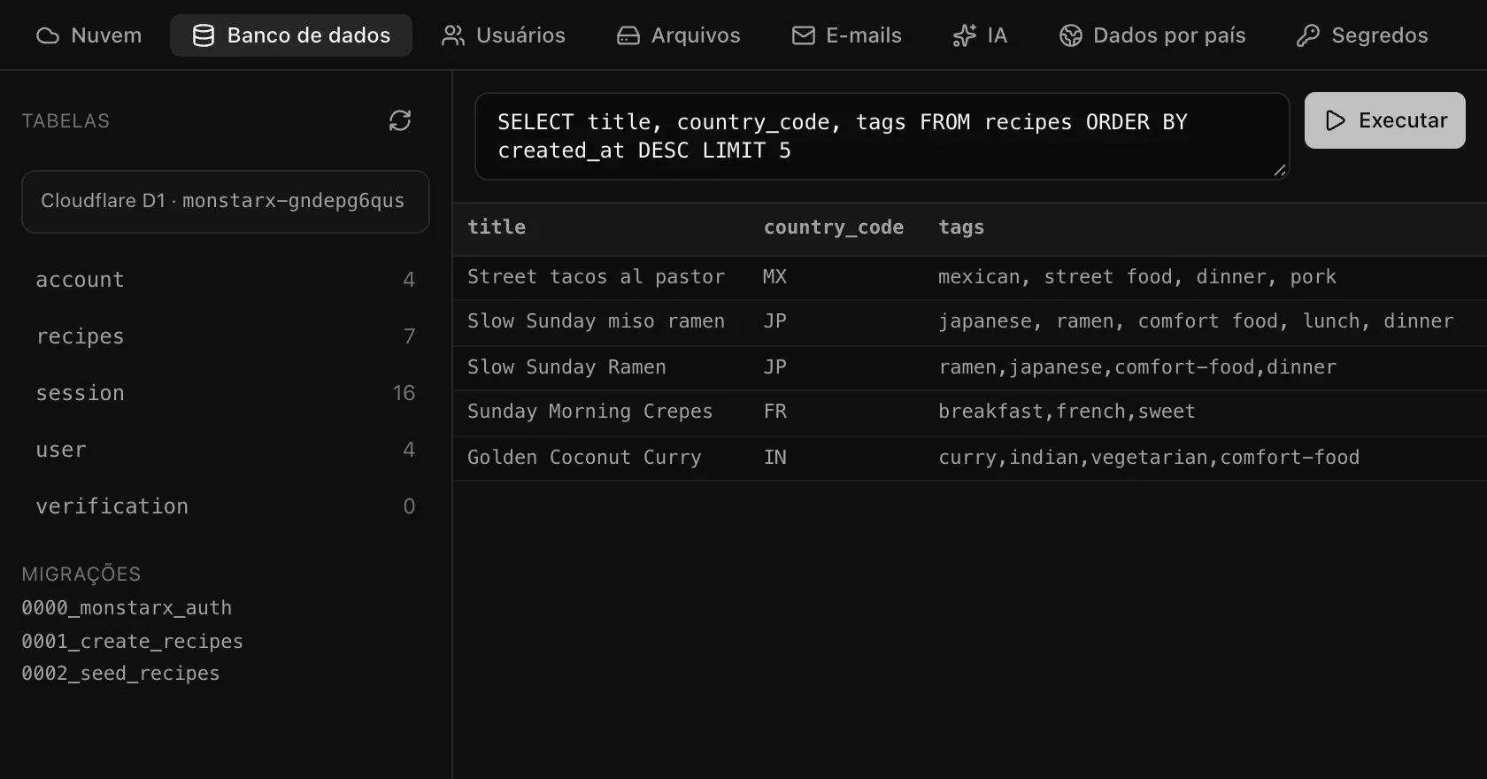The width and height of the screenshot is (1487, 779).
Task: Click the play icon in Executar button
Action: (x=1336, y=120)
